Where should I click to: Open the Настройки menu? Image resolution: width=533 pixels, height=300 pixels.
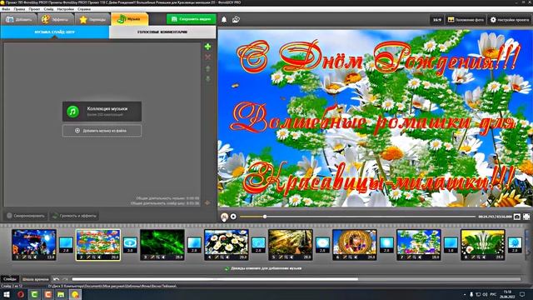66,9
